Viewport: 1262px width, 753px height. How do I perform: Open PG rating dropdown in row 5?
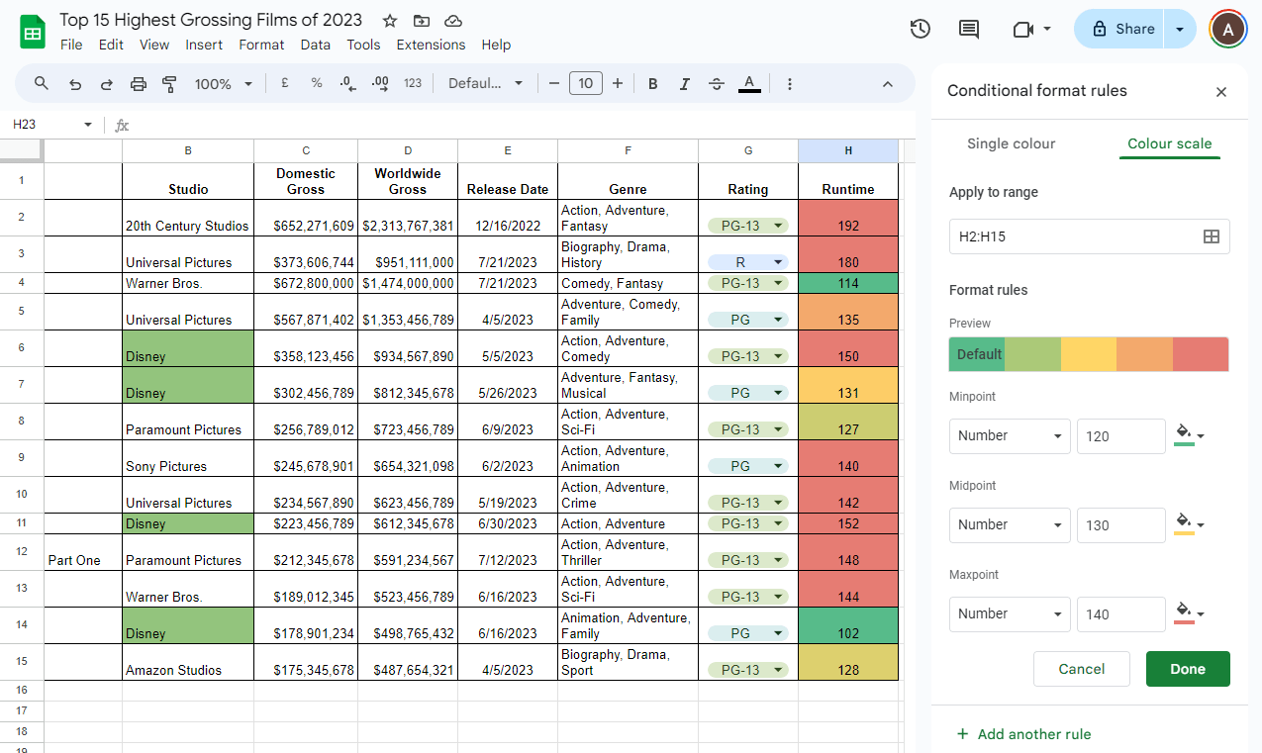coord(748,320)
